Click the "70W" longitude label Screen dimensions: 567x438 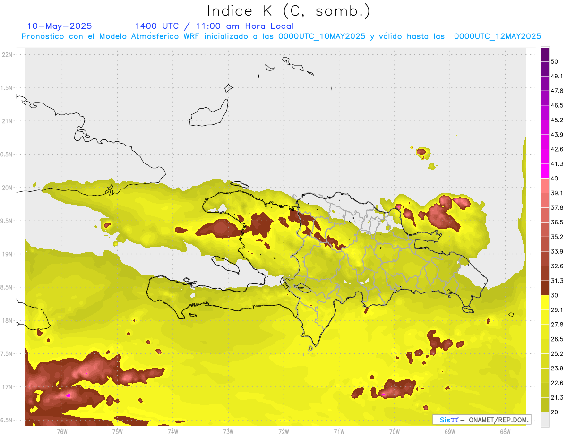(394, 432)
